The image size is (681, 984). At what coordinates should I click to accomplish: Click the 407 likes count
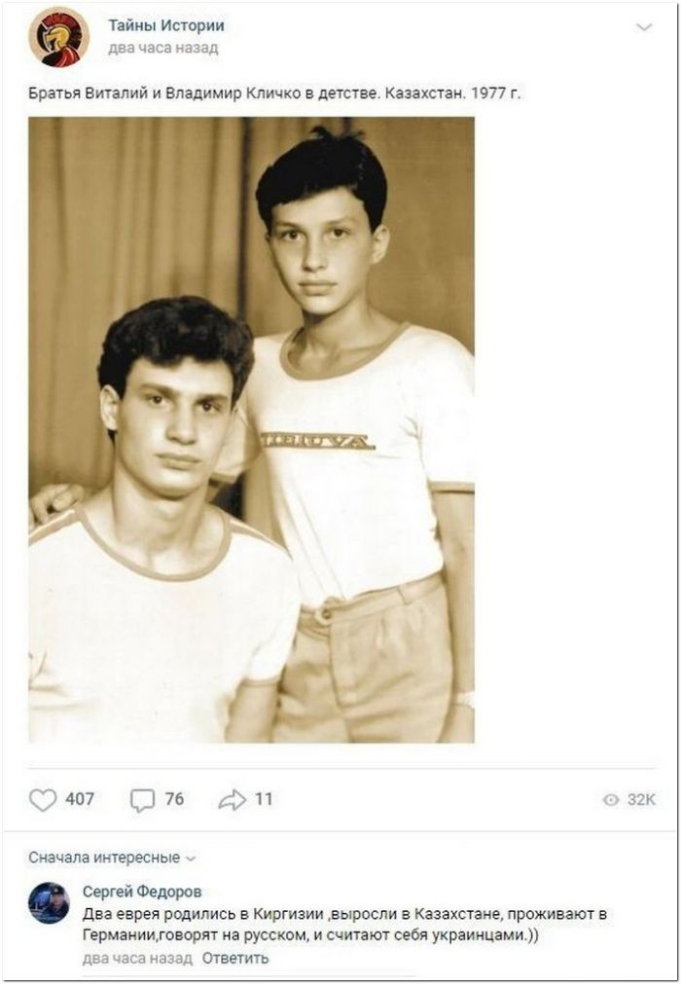click(x=80, y=799)
